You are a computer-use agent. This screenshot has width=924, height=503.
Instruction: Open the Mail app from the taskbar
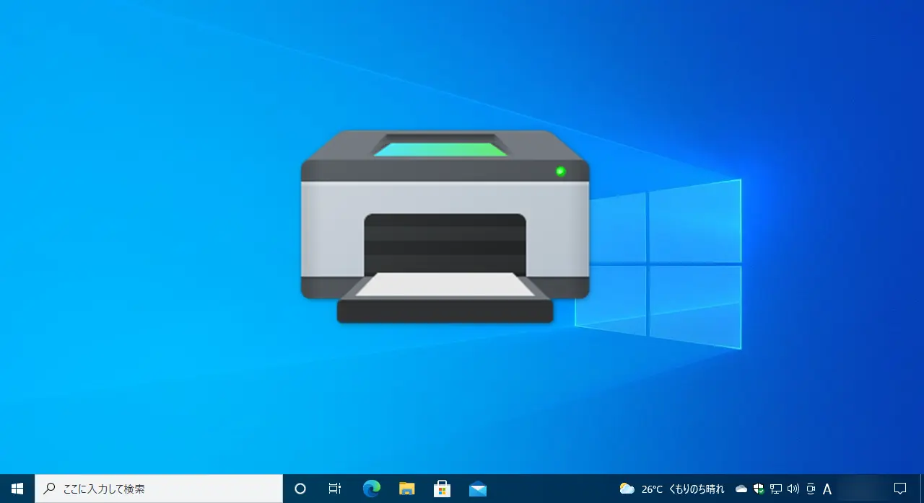coord(477,489)
